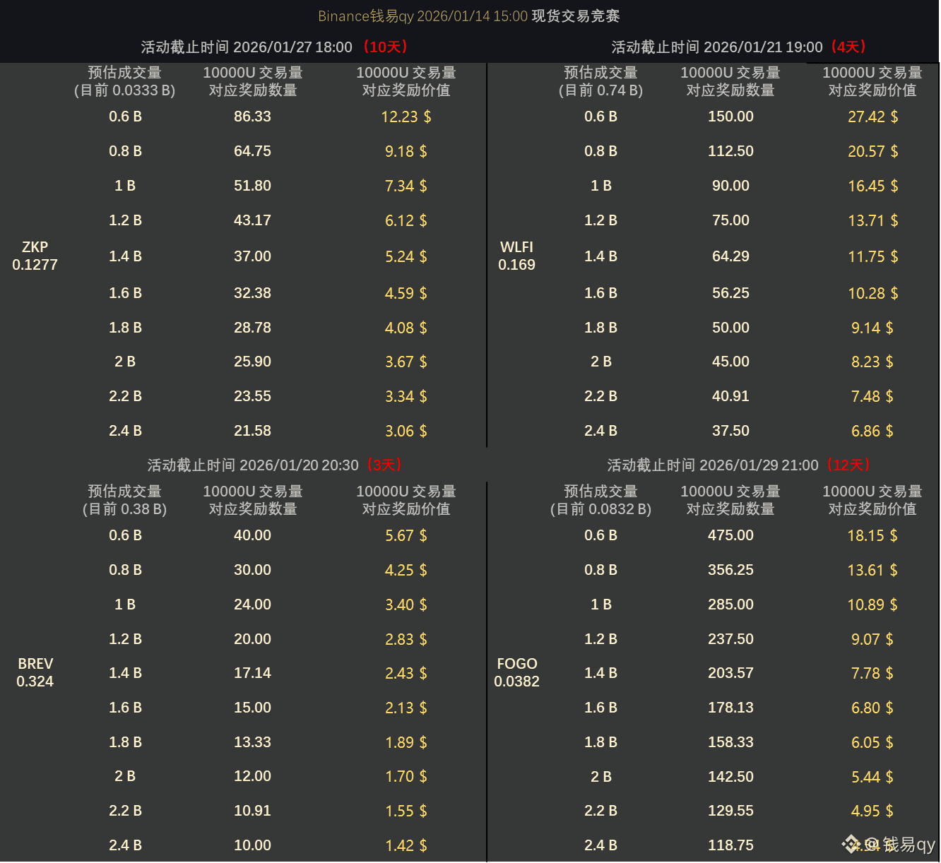Select BREV reward quantity '13.33'
941x863 pixels.
point(252,742)
